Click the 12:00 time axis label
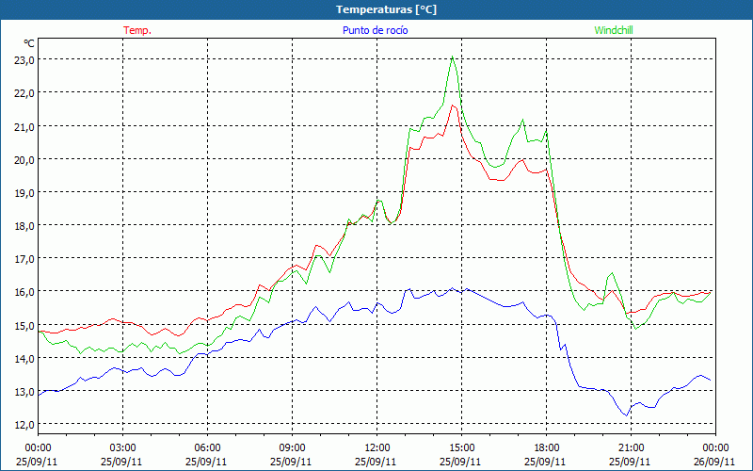The width and height of the screenshot is (753, 471). (377, 448)
